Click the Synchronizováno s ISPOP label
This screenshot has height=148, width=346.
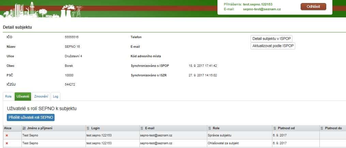[x=150, y=66]
